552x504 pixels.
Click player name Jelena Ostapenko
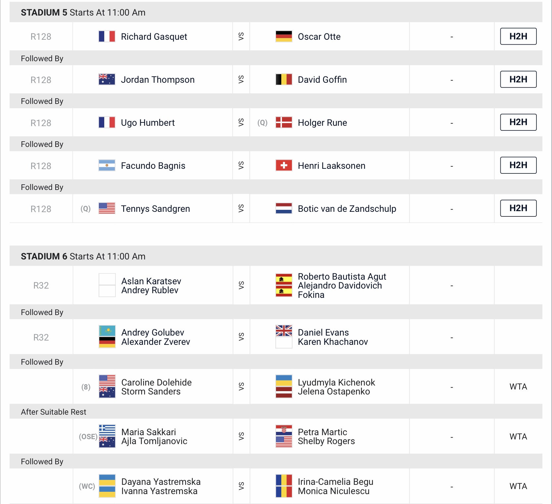[334, 391]
